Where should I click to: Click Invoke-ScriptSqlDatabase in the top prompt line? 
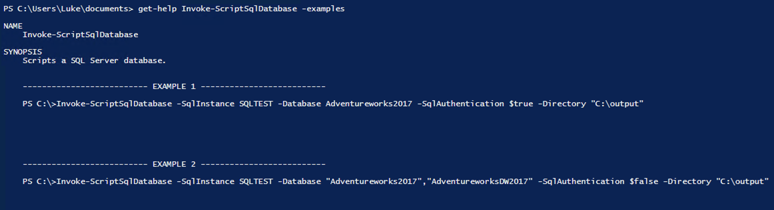239,9
